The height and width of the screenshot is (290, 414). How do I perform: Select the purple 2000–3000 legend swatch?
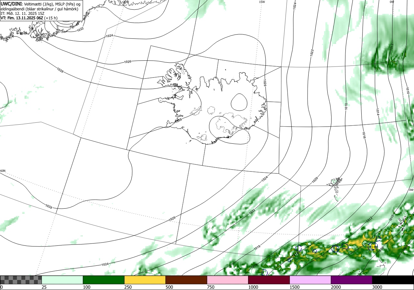point(352,280)
